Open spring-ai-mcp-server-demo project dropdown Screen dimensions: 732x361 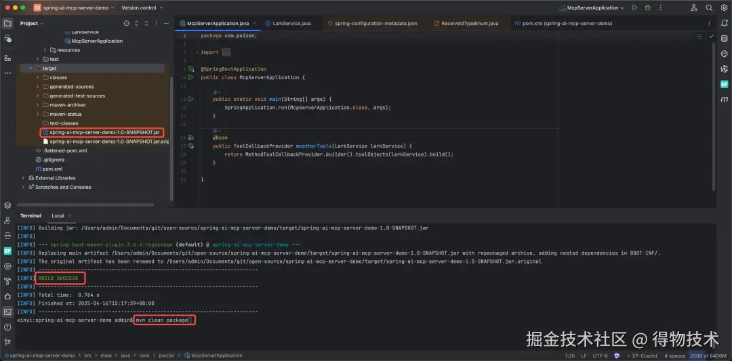[x=74, y=8]
